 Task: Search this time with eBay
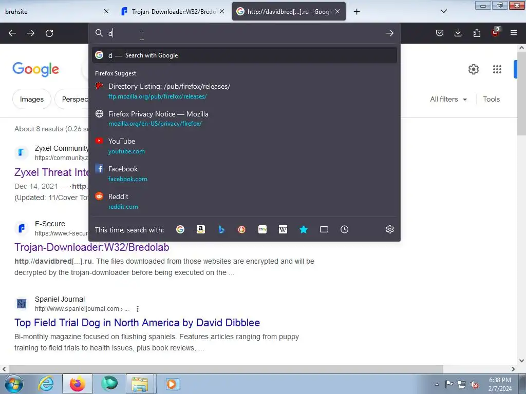click(x=262, y=229)
